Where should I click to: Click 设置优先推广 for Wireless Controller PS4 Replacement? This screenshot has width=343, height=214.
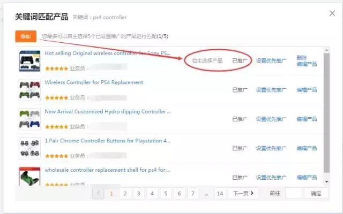[272, 90]
